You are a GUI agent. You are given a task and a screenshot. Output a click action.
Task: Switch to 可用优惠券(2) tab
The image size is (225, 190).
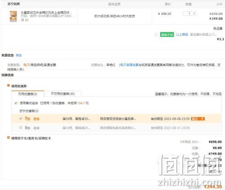click(27, 94)
